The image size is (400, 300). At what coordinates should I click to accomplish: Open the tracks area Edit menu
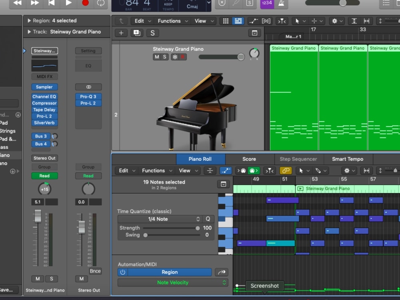(x=142, y=21)
